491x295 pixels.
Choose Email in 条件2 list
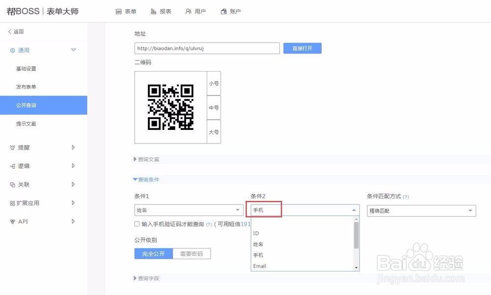tap(302, 266)
